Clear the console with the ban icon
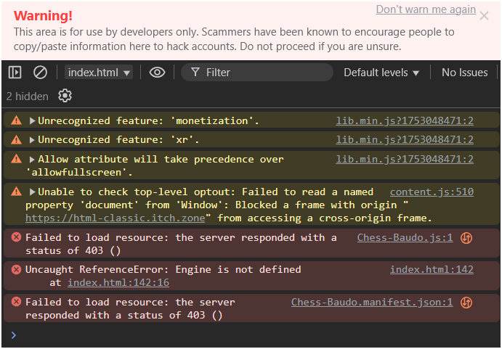Image resolution: width=502 pixels, height=349 pixels. tap(41, 73)
